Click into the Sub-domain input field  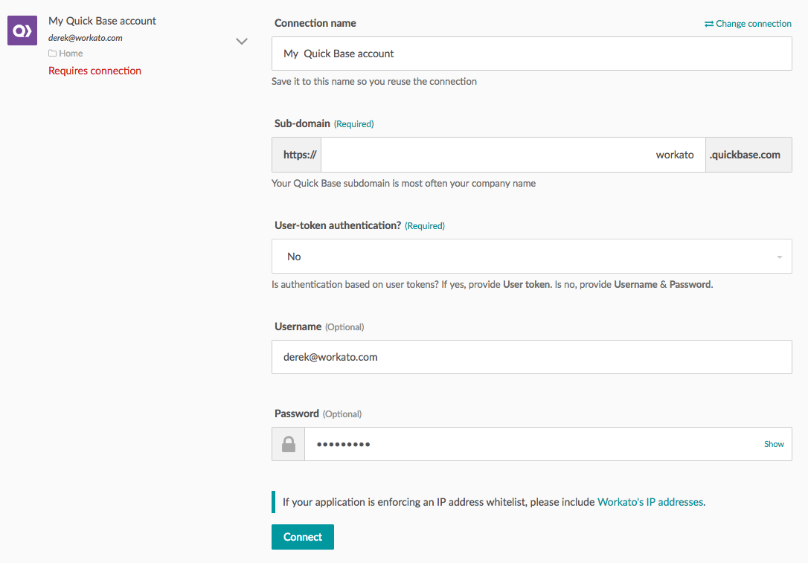(513, 155)
